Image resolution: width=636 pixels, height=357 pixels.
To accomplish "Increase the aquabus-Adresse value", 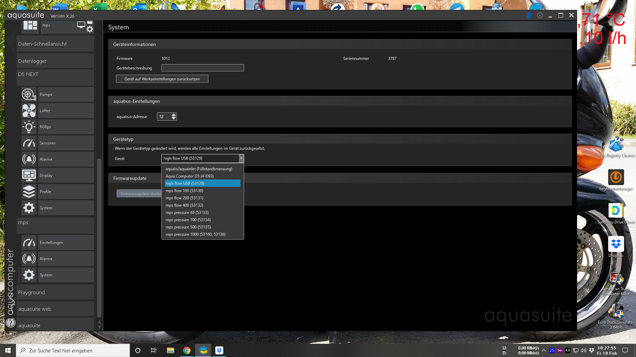I will point(174,115).
